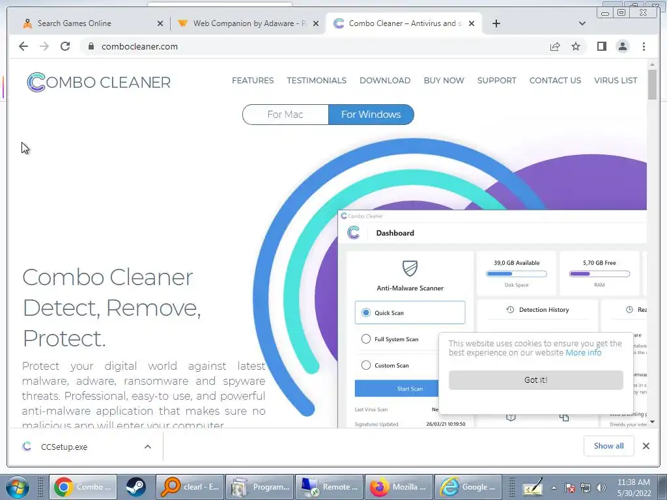Open the Chrome profile avatar
Screen dimensions: 667x500
point(622,46)
